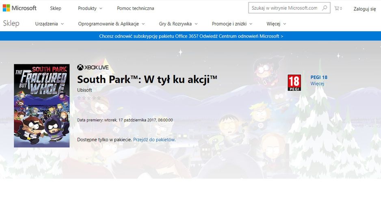Click the Microsoft logo
The height and width of the screenshot is (214, 381).
[19, 8]
